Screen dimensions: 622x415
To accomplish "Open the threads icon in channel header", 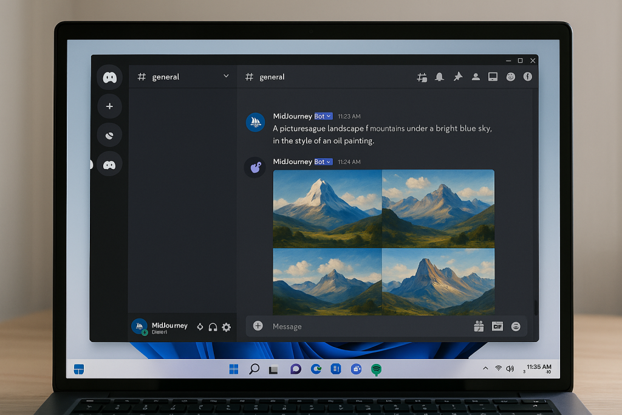I will (x=422, y=77).
